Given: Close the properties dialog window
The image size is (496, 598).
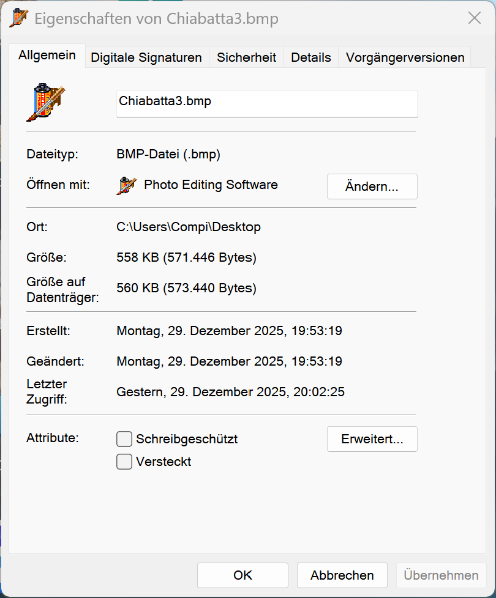Looking at the screenshot, I should (475, 18).
